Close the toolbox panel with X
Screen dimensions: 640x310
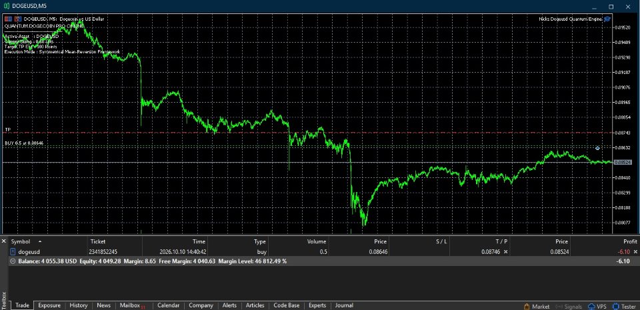pyautogui.click(x=4, y=241)
